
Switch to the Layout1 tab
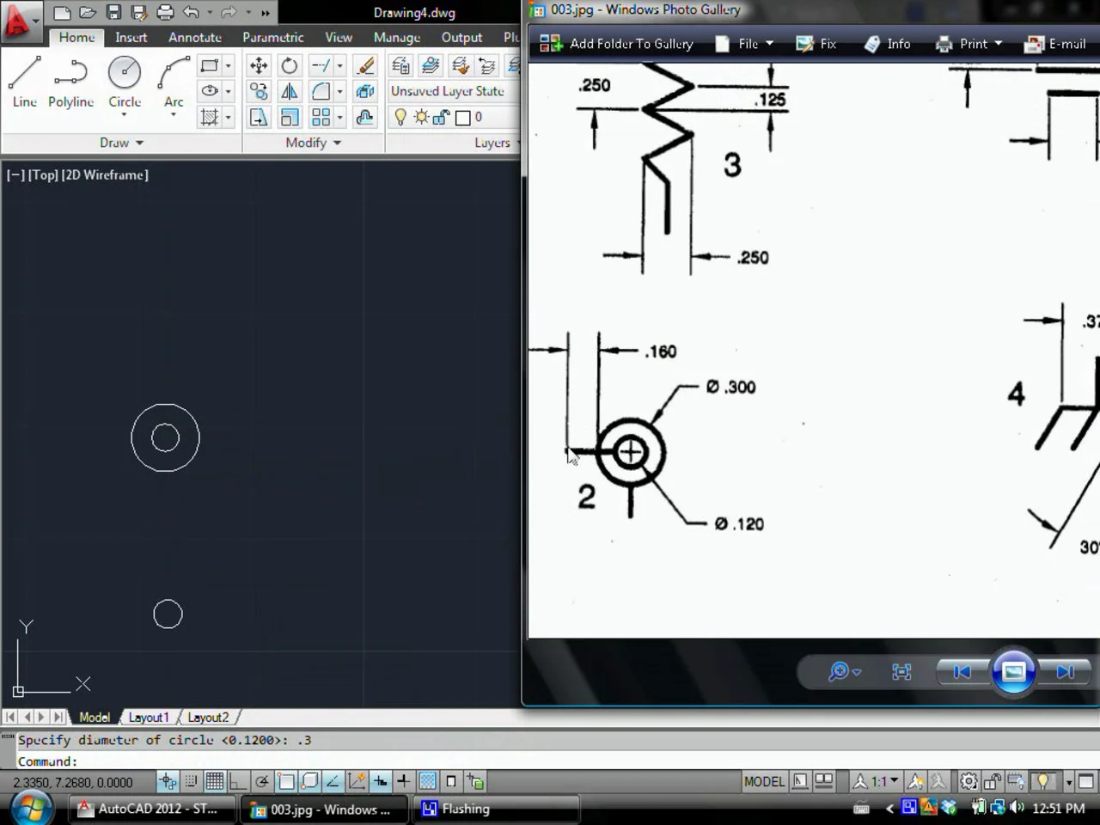(x=149, y=717)
